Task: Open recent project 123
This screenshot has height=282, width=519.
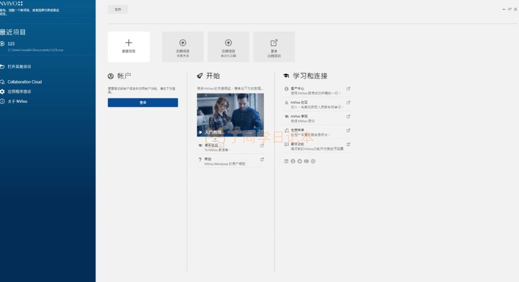Action: coord(11,44)
